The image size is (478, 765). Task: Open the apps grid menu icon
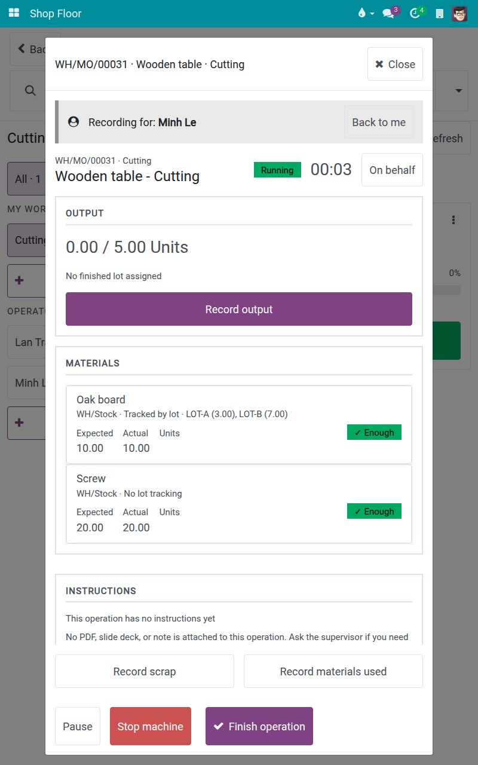tap(14, 13)
